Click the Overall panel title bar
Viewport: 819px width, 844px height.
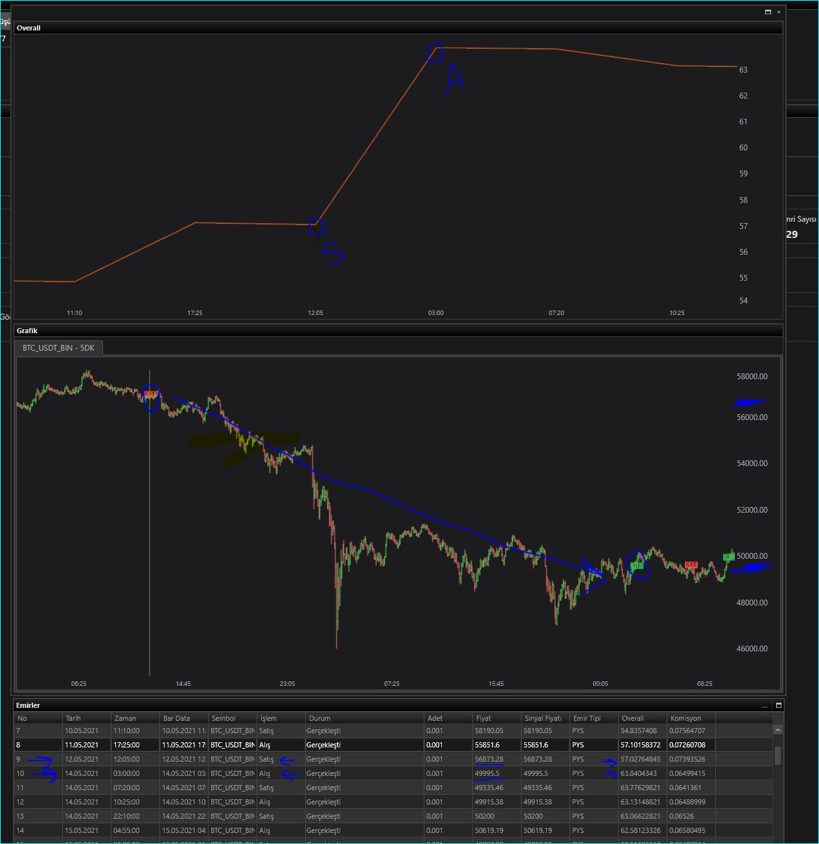pos(389,28)
